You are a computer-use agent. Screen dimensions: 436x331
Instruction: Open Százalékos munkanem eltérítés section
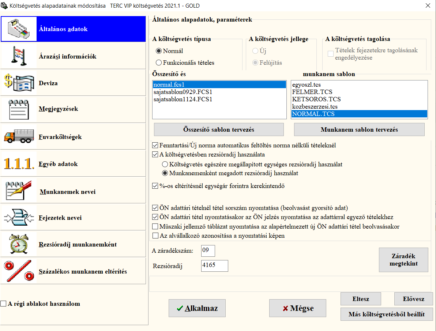(x=73, y=271)
